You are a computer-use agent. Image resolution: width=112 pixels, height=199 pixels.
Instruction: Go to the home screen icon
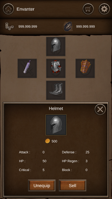point(8,9)
